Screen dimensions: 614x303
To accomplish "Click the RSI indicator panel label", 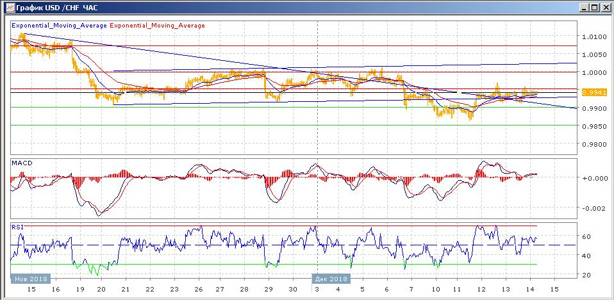I will [x=18, y=227].
